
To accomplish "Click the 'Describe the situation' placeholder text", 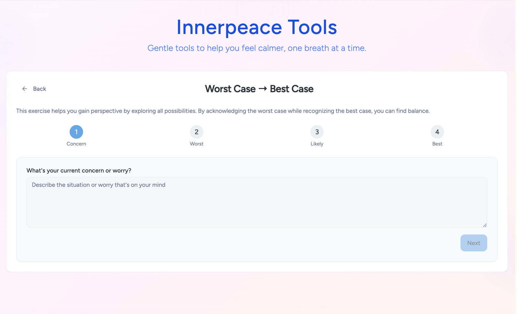I will coord(99,185).
